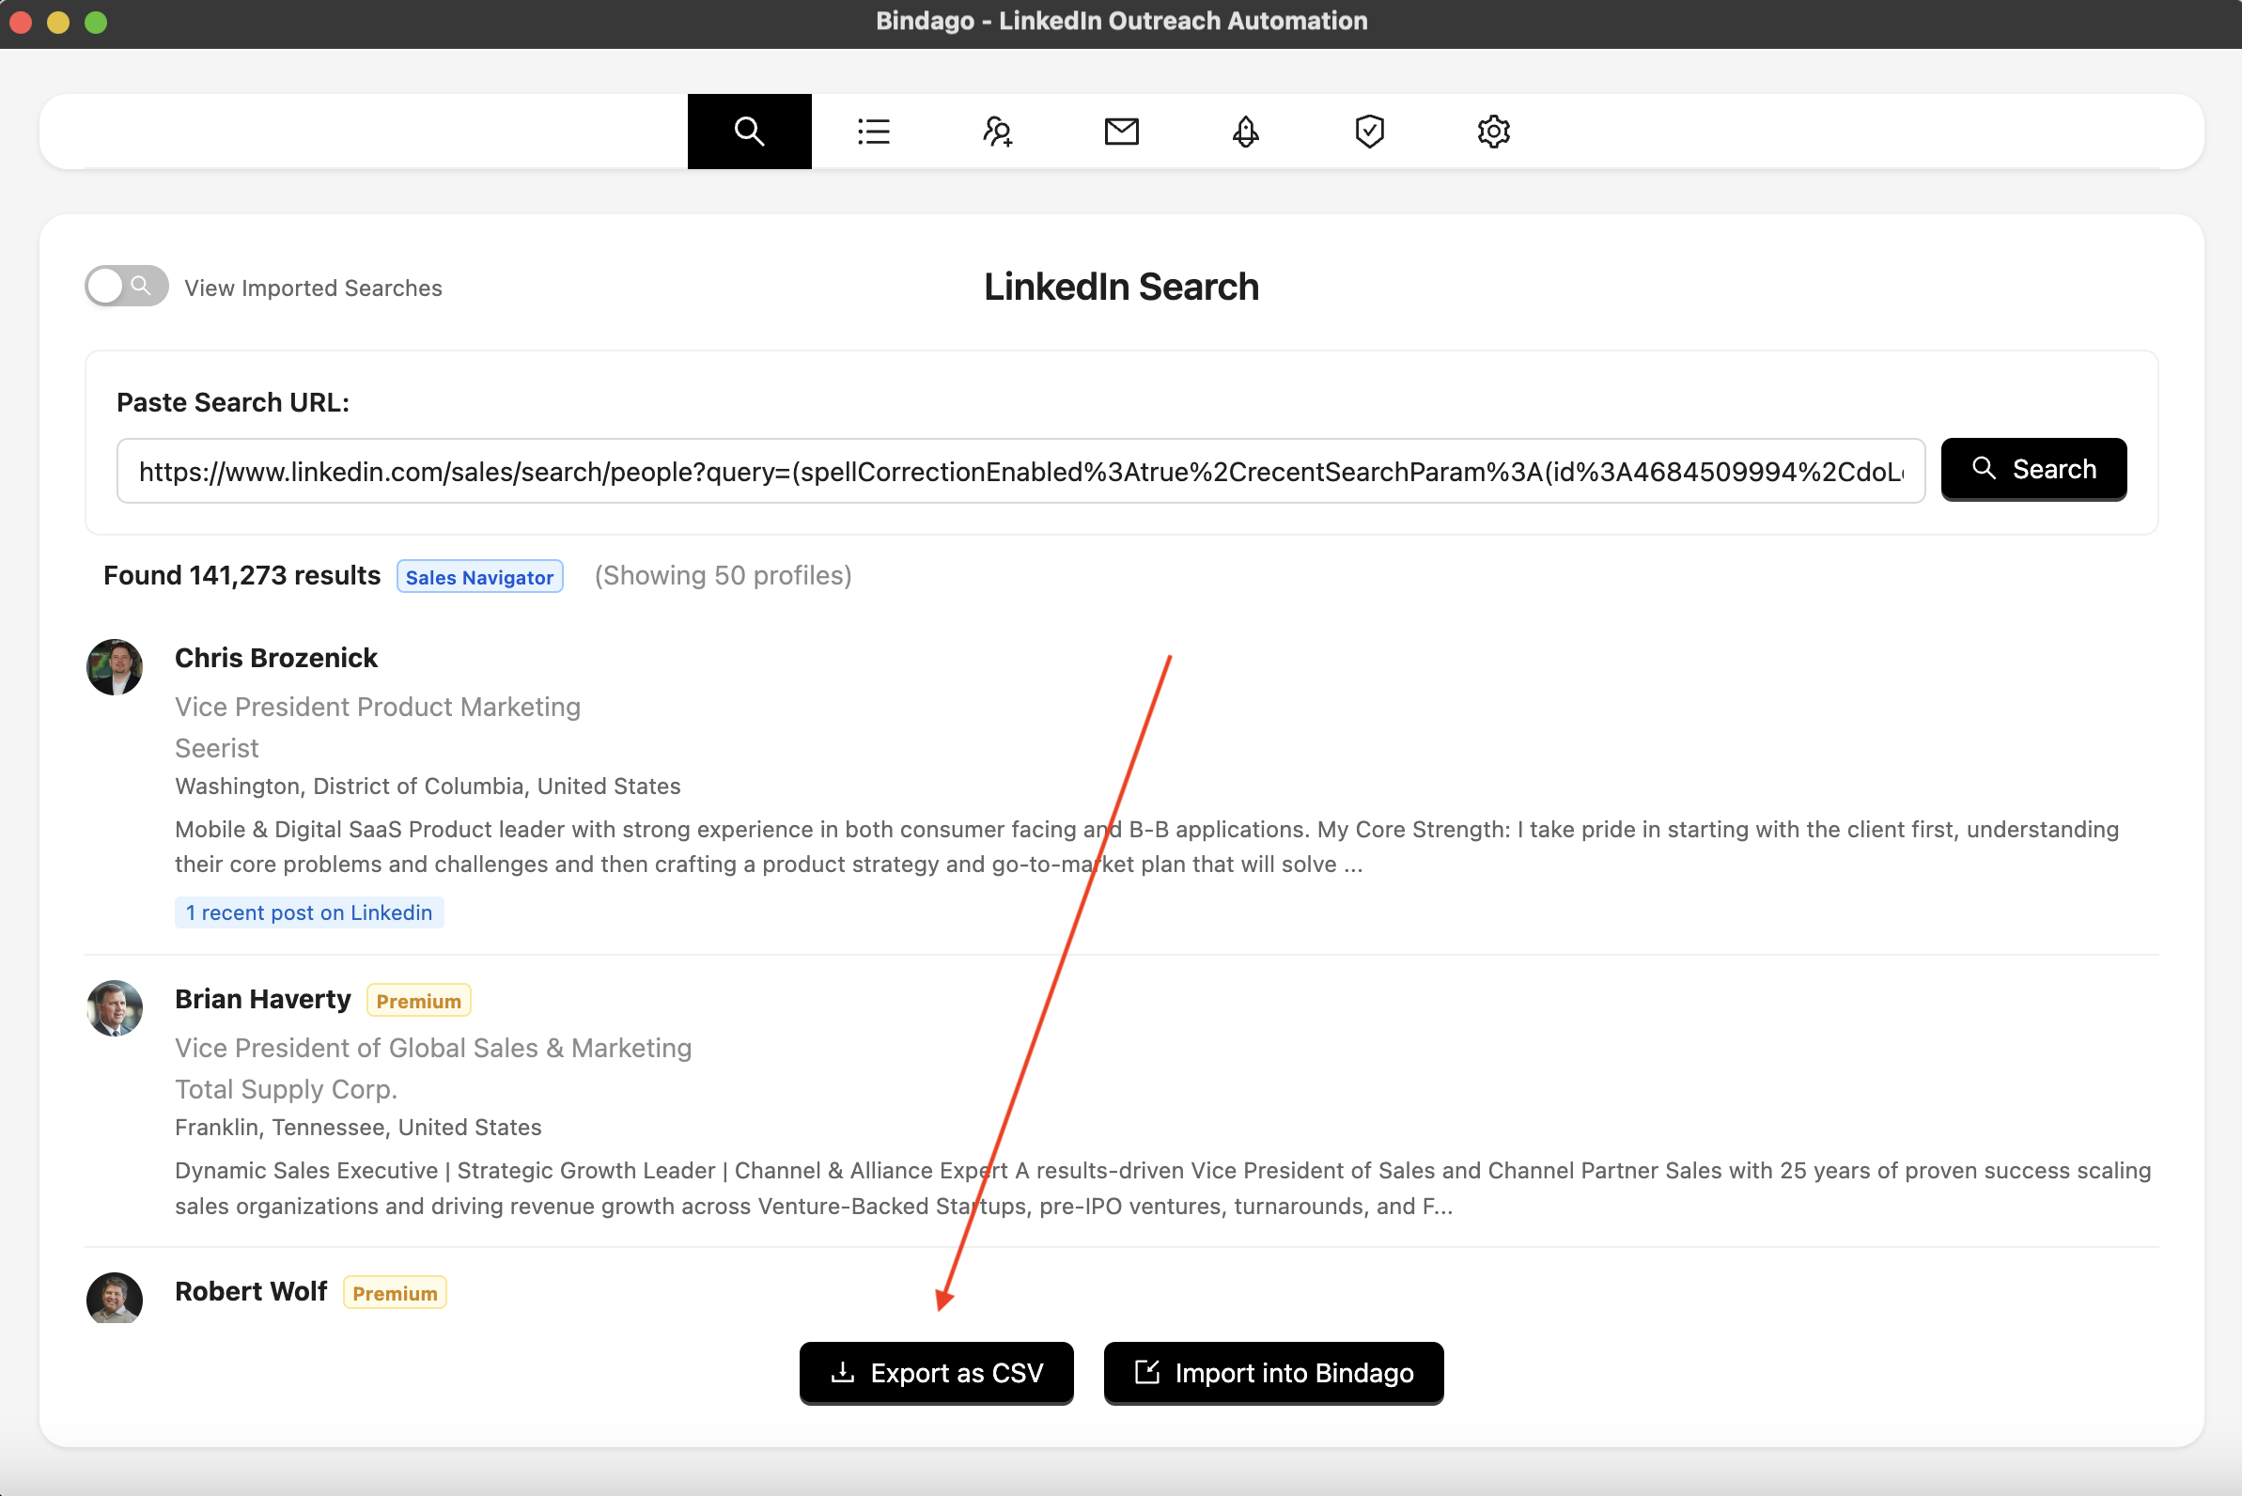Click Brian Haverty's Premium badge

click(419, 1001)
